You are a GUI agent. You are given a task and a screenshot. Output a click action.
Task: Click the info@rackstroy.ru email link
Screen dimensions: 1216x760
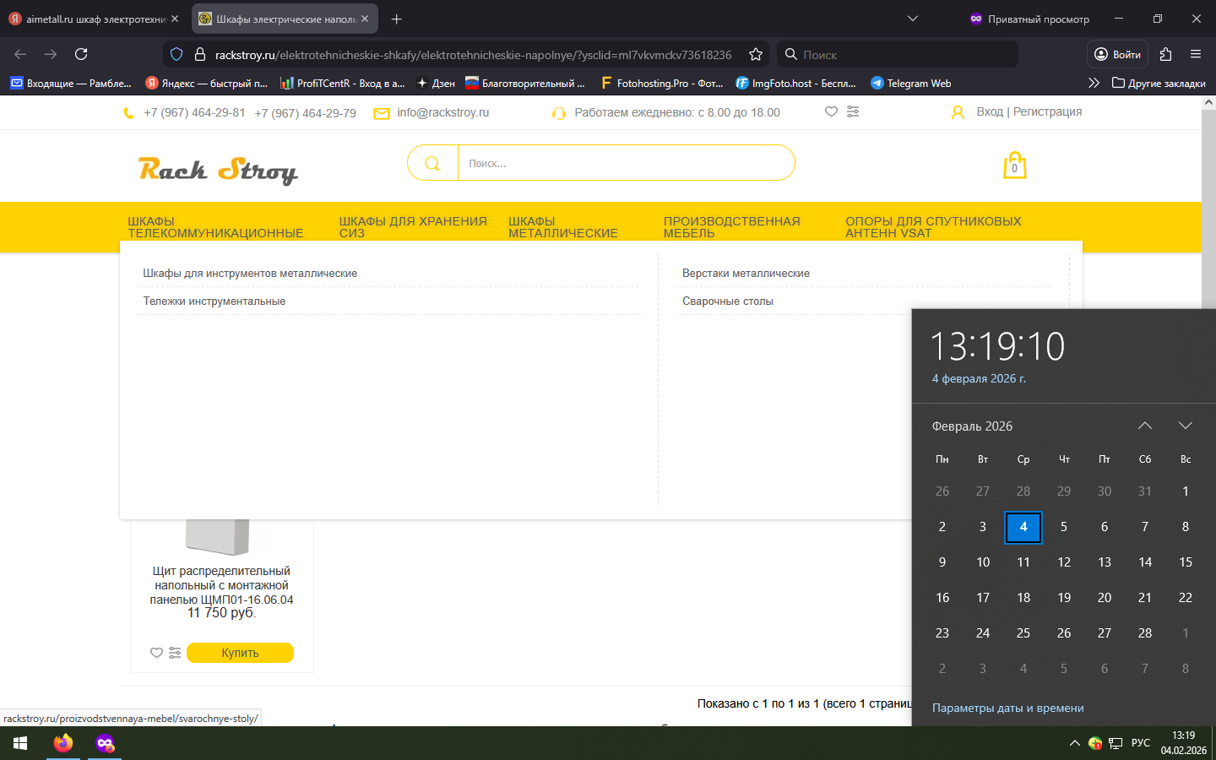coord(443,112)
